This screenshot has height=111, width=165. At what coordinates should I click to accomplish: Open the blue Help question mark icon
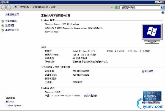pyautogui.click(x=163, y=13)
